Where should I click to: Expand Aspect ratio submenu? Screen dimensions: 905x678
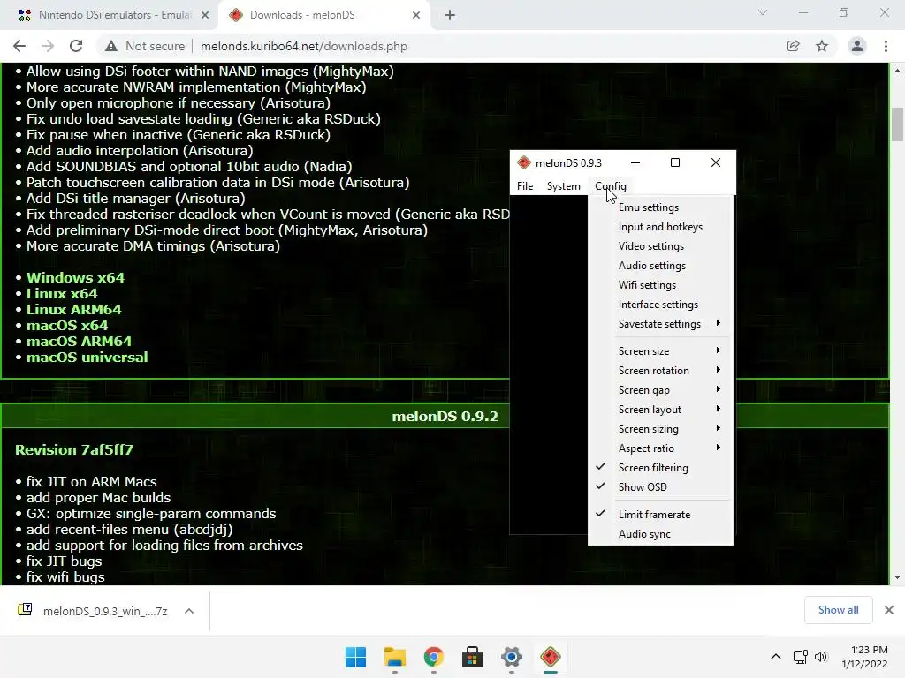click(x=660, y=448)
